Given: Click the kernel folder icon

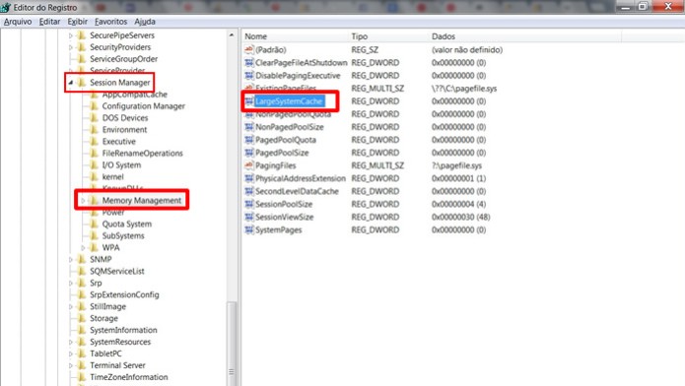Looking at the screenshot, I should pos(94,177).
